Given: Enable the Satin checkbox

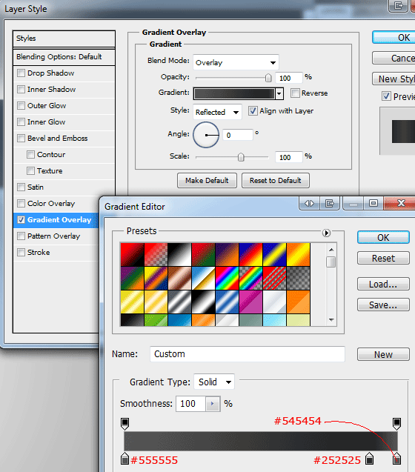Looking at the screenshot, I should pos(21,187).
